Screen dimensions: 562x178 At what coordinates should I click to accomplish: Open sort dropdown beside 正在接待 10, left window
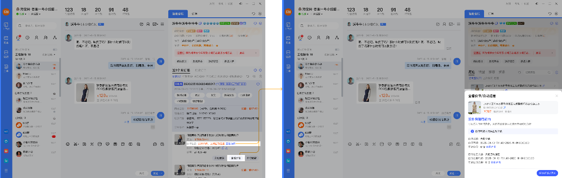tap(49, 54)
